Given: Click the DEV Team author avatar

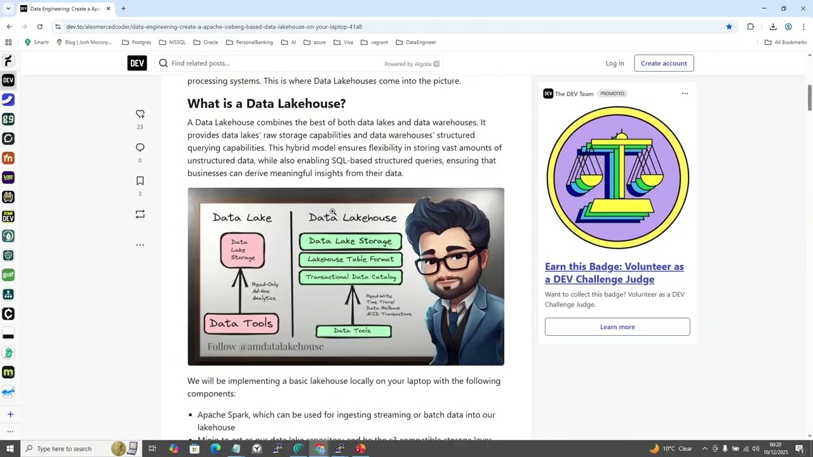Looking at the screenshot, I should (548, 93).
